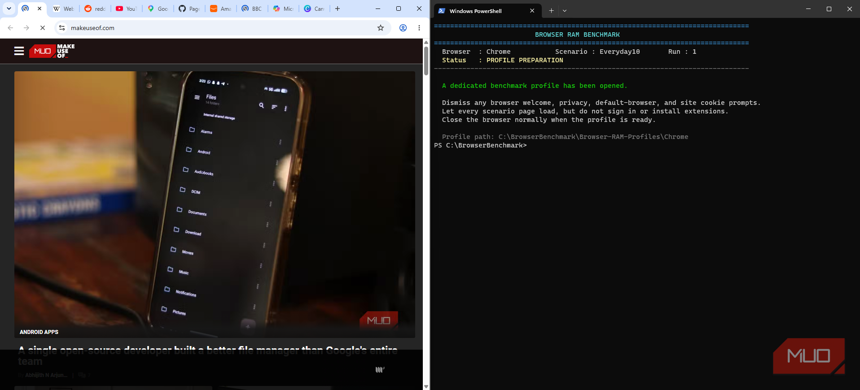Maximize the Windows Terminal window
This screenshot has height=390, width=860.
(x=829, y=9)
